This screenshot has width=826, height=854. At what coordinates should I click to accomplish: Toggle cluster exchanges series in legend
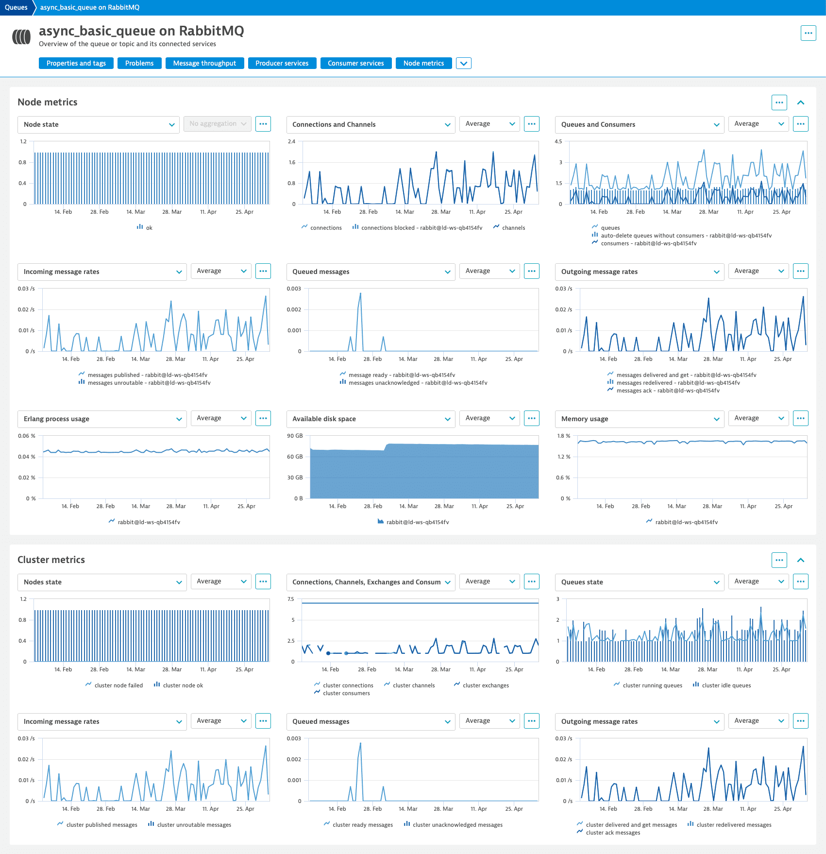pyautogui.click(x=481, y=685)
